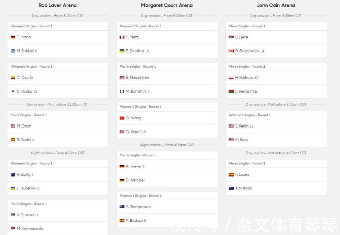Image resolution: width=340 pixels, height=235 pixels.
Task: Click player name D. Shapovalov
Action: tap(247, 51)
